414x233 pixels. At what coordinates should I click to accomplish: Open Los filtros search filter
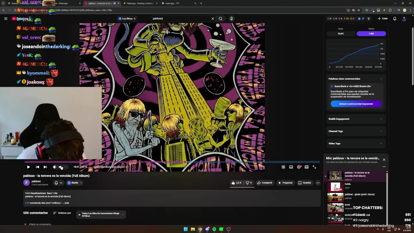tap(127, 18)
